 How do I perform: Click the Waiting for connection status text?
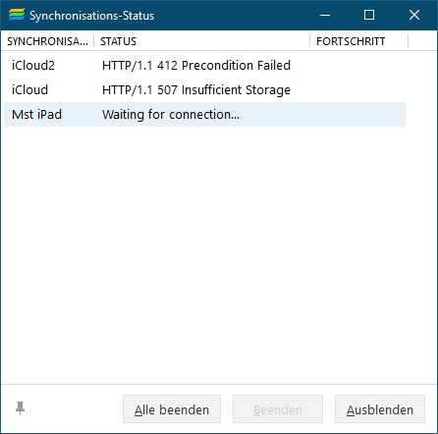point(171,115)
